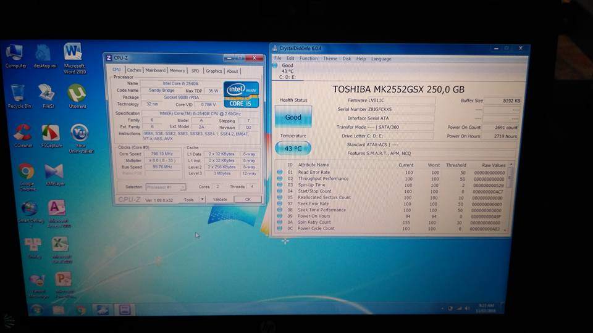This screenshot has height=333, width=593.
Task: Open the Windows Start button
Action: click(x=36, y=310)
